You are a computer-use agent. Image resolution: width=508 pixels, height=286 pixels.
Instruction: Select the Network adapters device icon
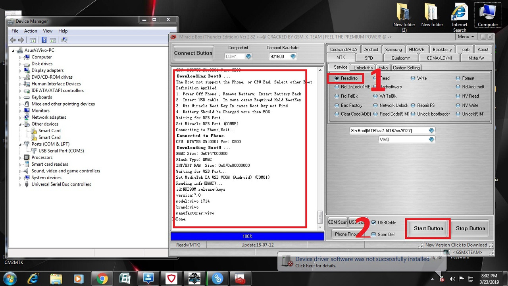(27, 117)
